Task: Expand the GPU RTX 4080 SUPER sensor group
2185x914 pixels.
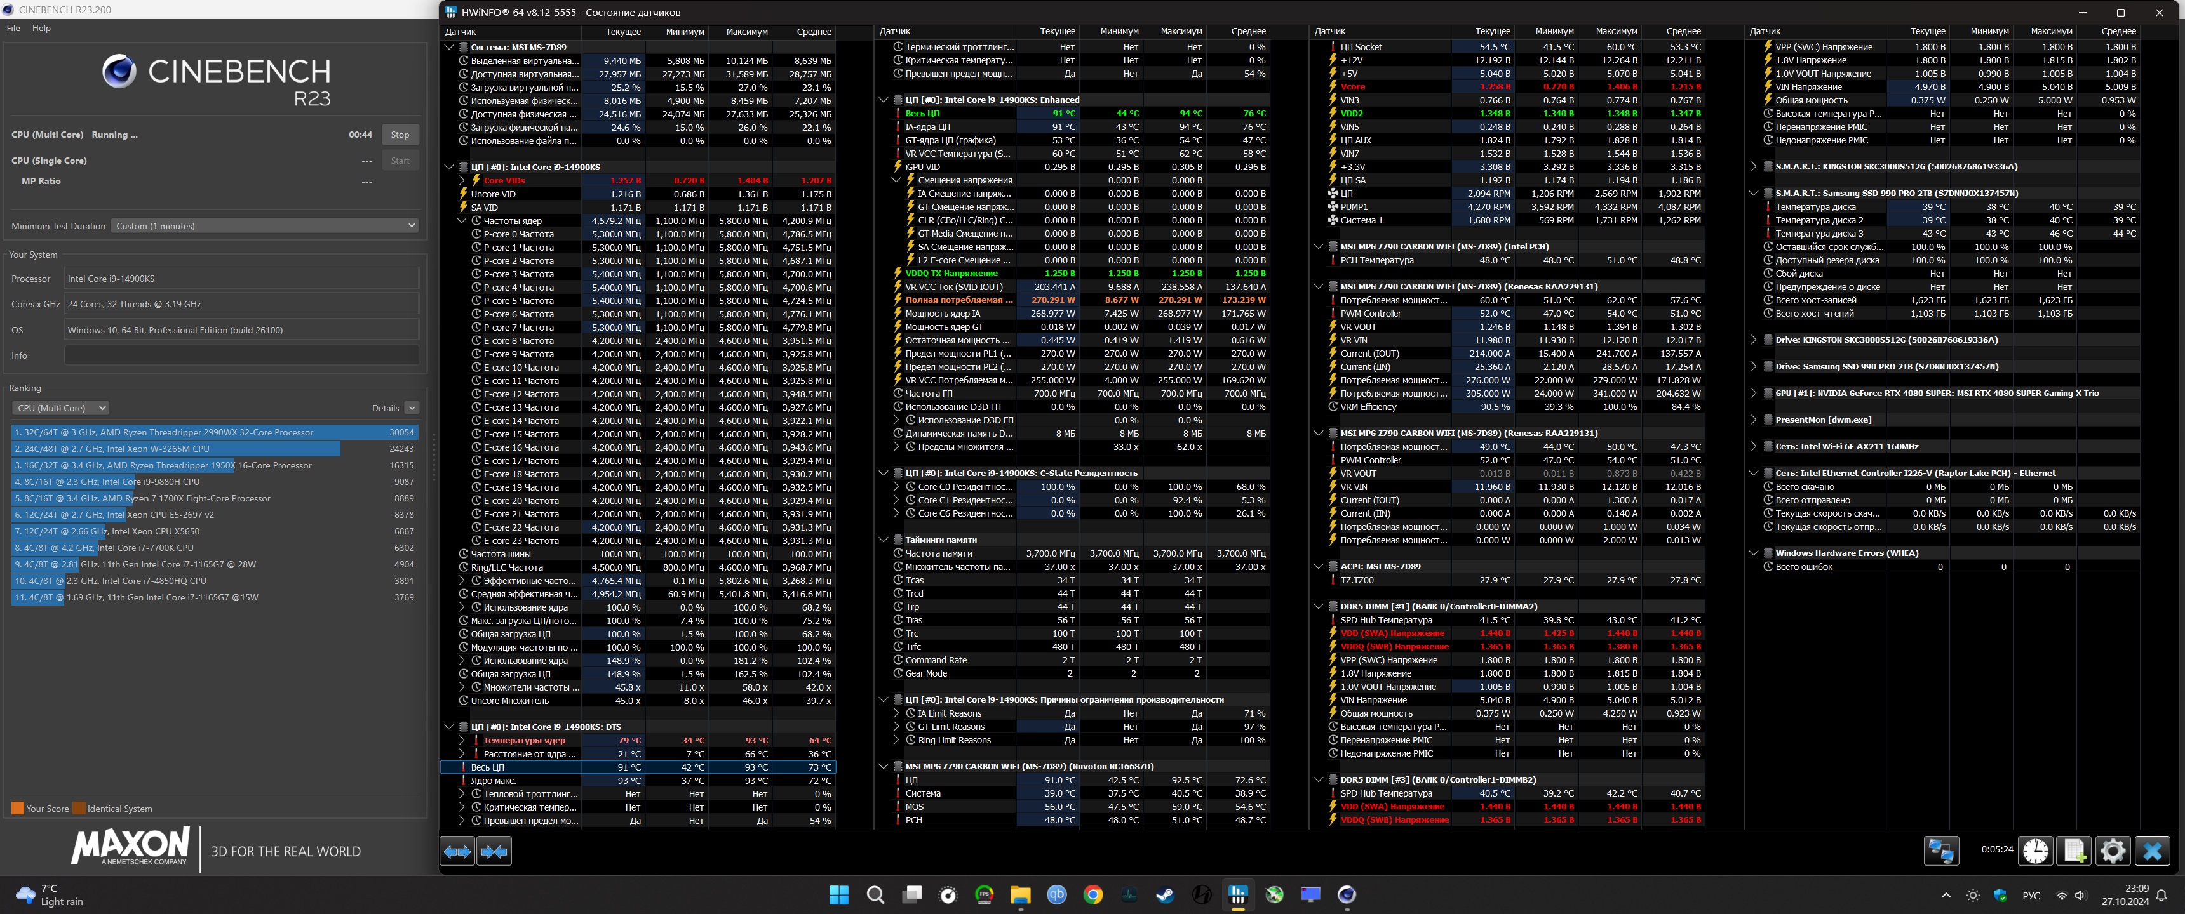Action: coord(1753,394)
